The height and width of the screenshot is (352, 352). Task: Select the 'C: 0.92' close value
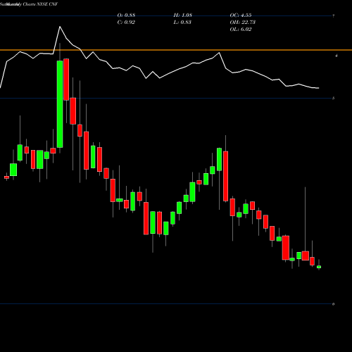click(126, 23)
